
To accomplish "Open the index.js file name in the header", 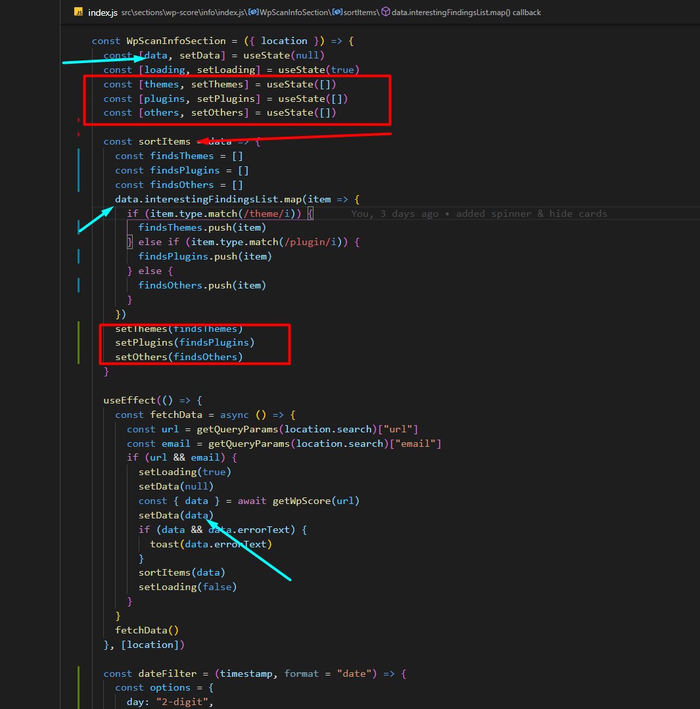I will (103, 12).
